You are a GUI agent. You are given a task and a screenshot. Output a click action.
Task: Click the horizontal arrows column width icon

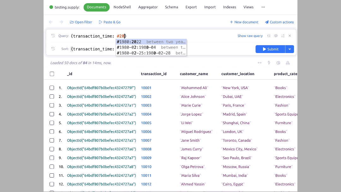[260, 63]
